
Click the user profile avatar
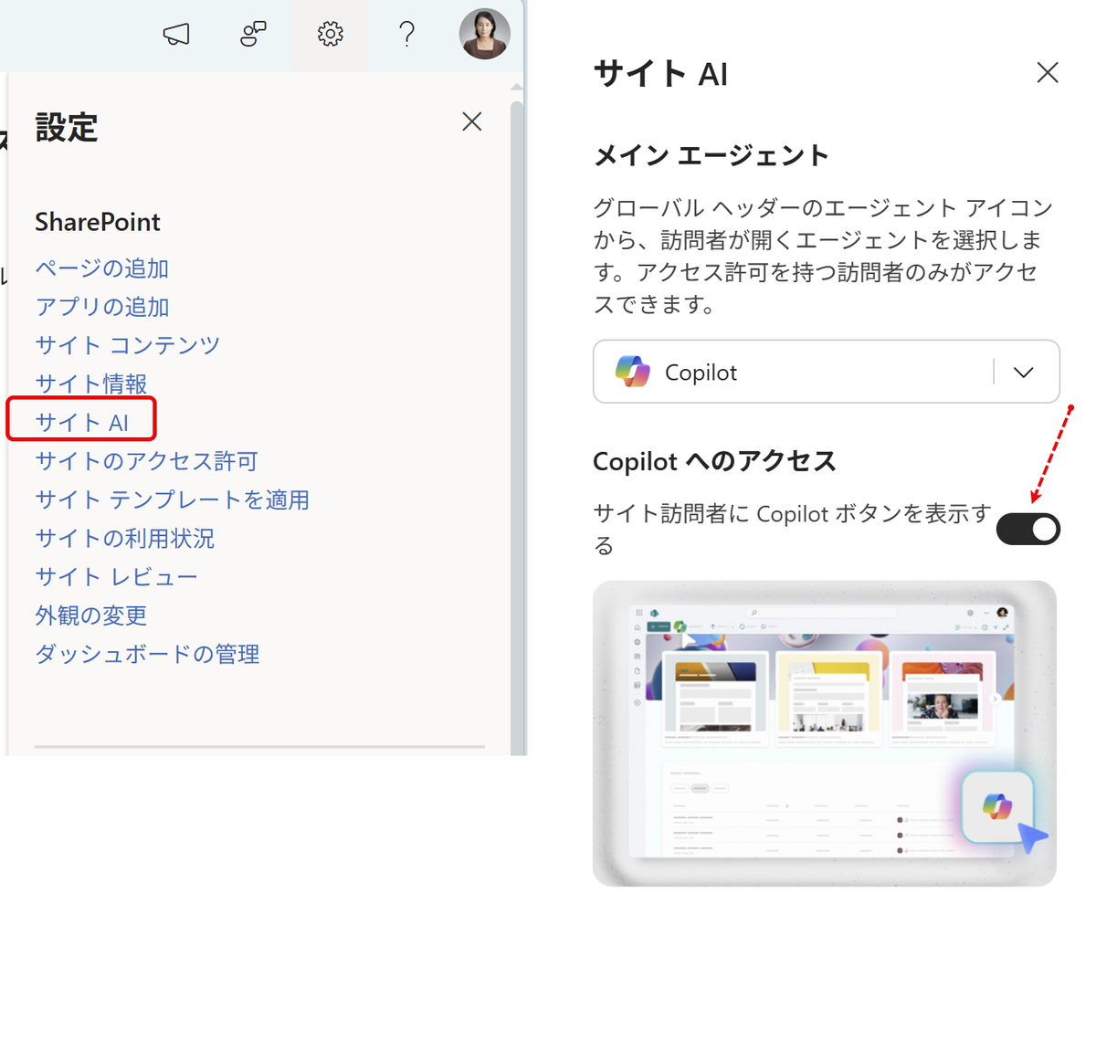(x=484, y=35)
